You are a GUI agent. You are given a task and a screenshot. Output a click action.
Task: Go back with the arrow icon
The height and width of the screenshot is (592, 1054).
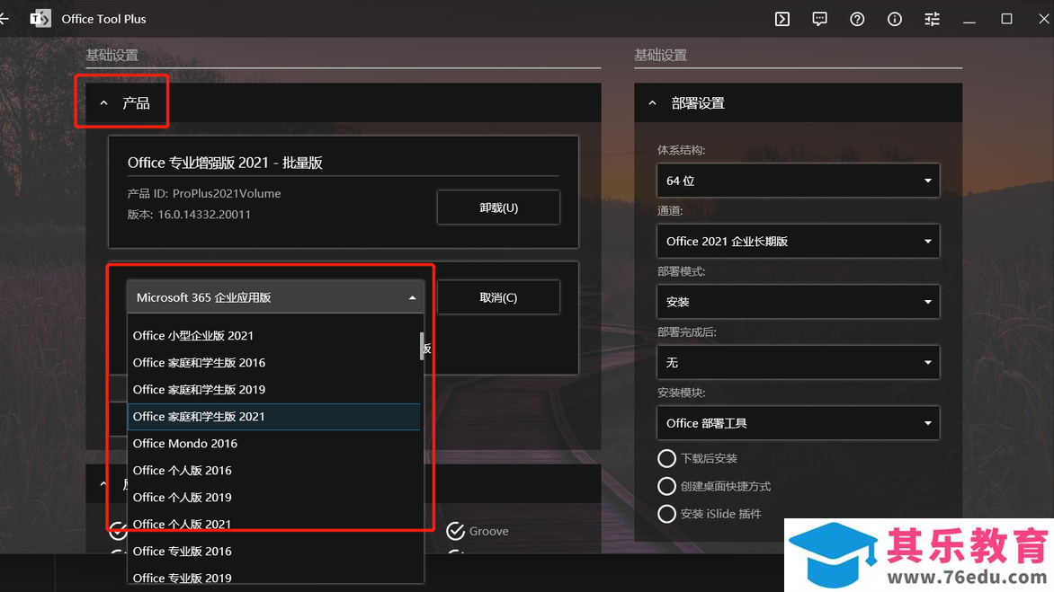(x=4, y=19)
